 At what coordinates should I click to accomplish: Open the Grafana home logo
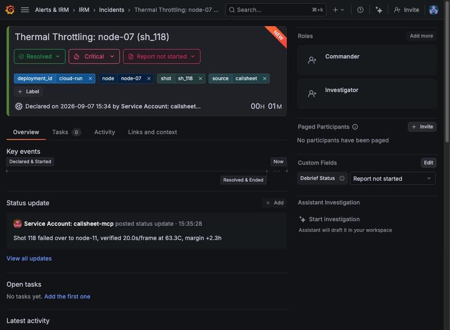(10, 10)
